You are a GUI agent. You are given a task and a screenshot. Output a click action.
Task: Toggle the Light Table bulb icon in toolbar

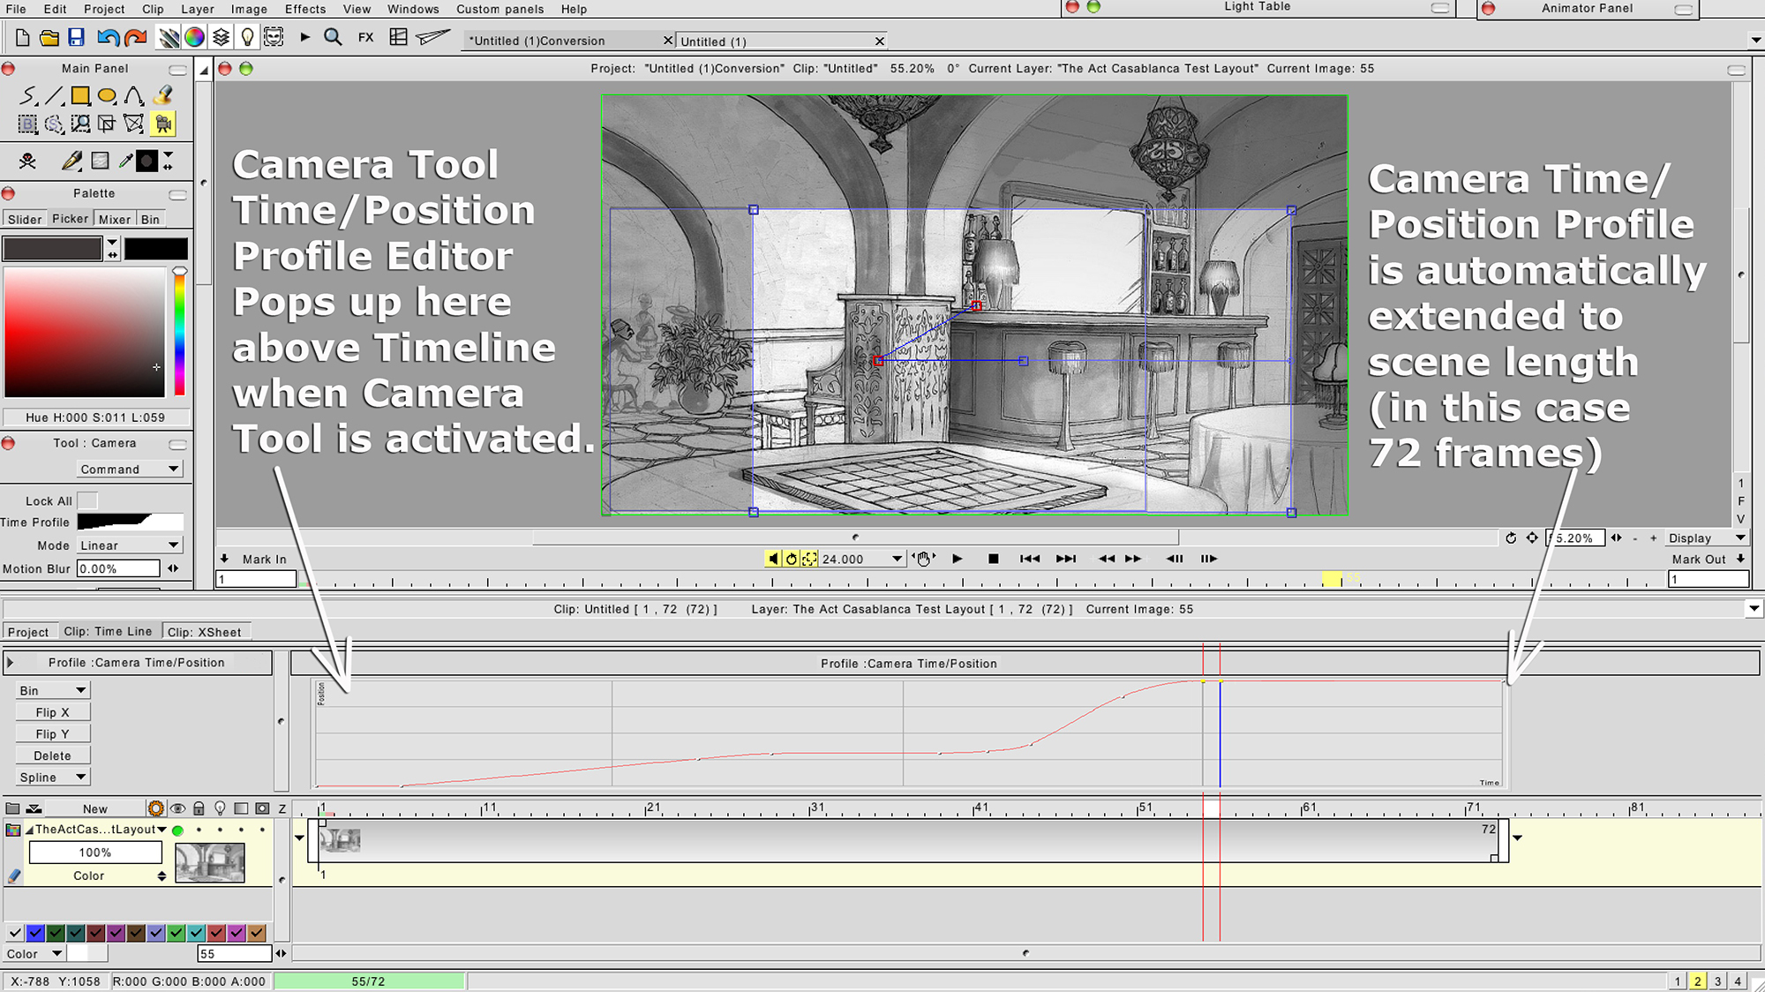pyautogui.click(x=248, y=38)
